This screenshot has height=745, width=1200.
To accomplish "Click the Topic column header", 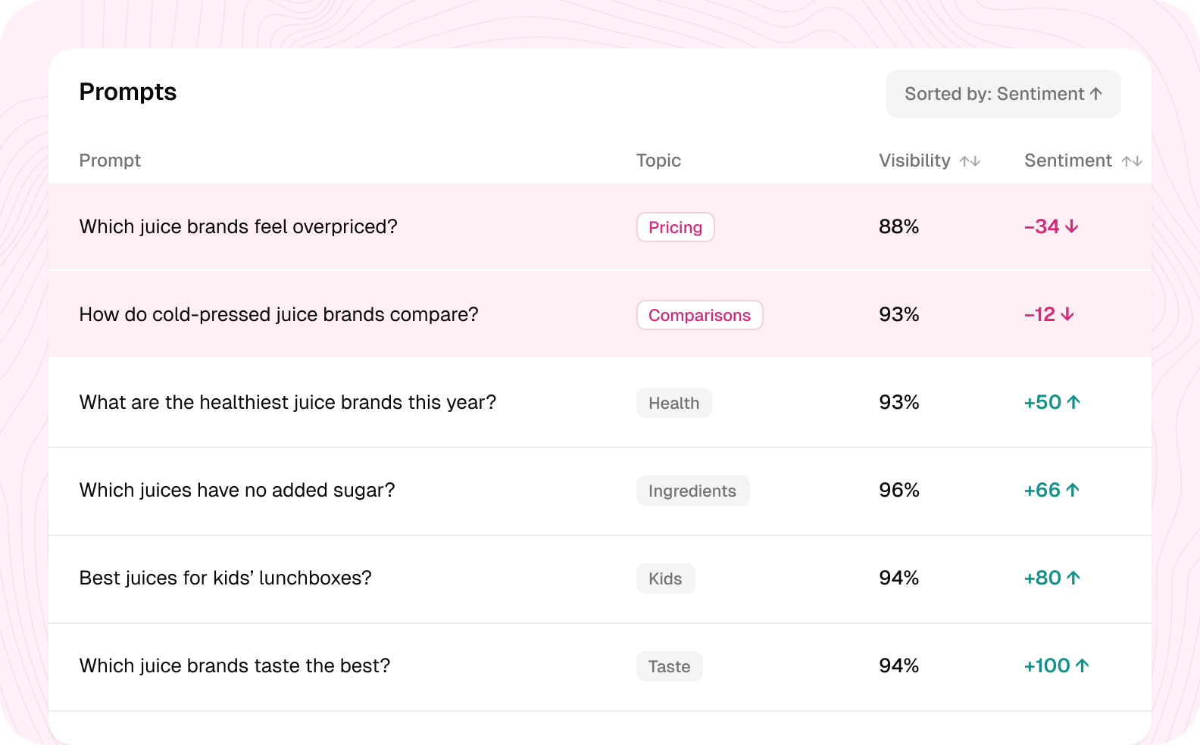I will coord(658,161).
